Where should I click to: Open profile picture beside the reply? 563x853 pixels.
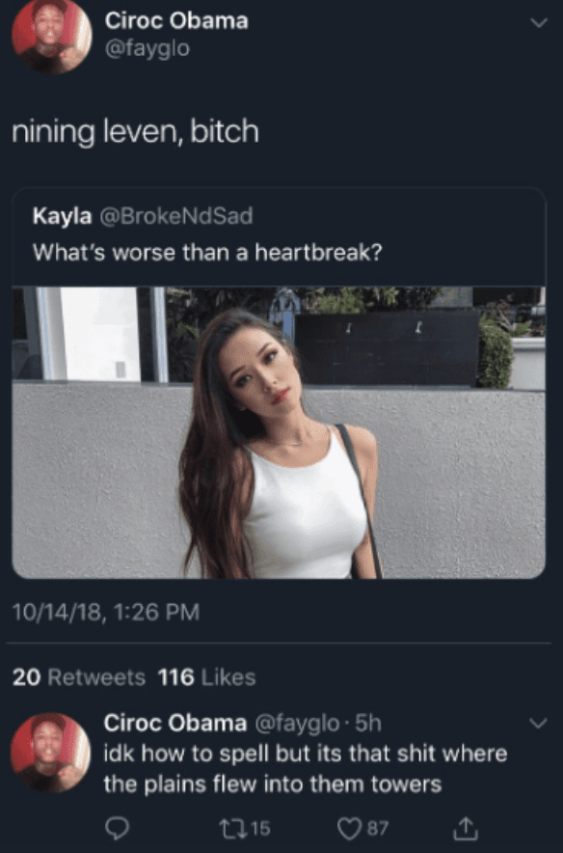[x=50, y=753]
